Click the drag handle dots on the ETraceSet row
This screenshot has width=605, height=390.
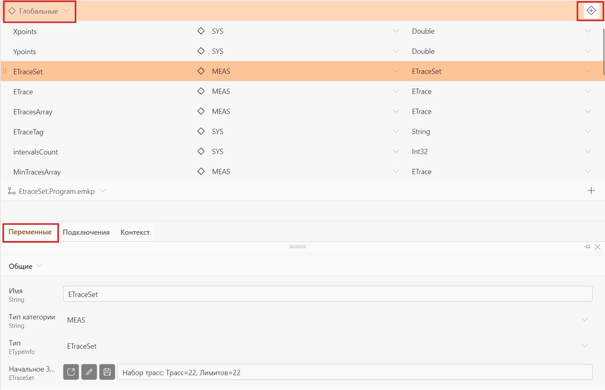point(5,71)
